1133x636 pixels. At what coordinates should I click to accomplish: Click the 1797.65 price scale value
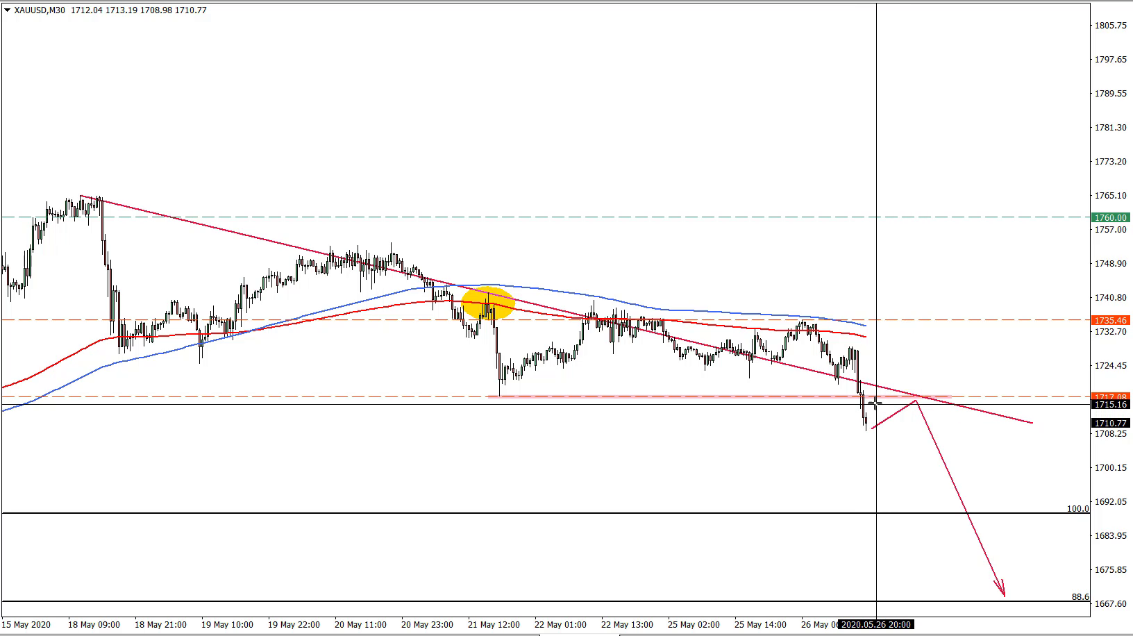tap(1110, 60)
